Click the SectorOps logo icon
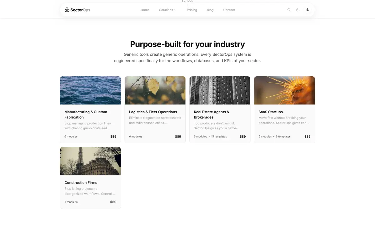The height and width of the screenshot is (234, 375). [x=67, y=10]
